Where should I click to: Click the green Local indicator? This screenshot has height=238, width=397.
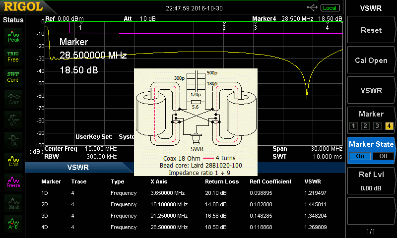pyautogui.click(x=329, y=8)
